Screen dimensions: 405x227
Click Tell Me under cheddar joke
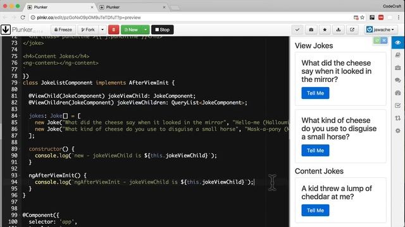[x=315, y=210]
